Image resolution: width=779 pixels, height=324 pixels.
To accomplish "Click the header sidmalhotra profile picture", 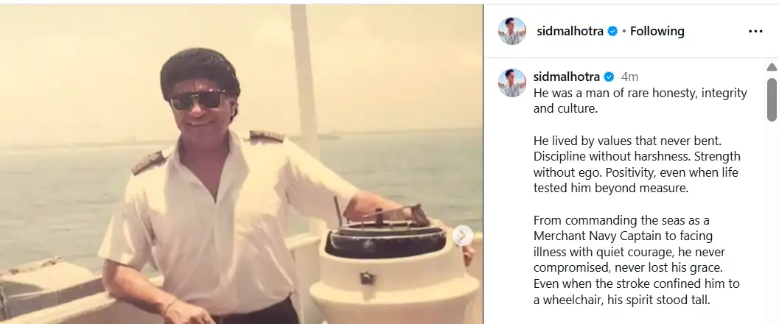I will (511, 31).
